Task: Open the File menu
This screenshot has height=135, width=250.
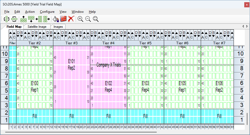Action: tap(7, 12)
